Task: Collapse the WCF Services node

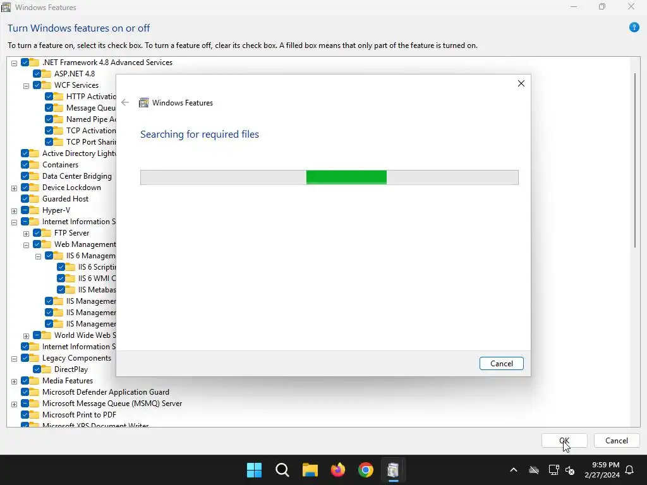Action: [26, 86]
